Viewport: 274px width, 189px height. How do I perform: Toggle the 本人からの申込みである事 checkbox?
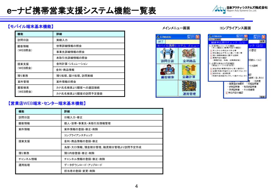click(211, 50)
